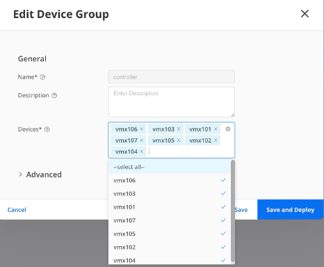Click vmx106 tag label in Devices field
Image resolution: width=324 pixels, height=267 pixels.
(x=127, y=129)
